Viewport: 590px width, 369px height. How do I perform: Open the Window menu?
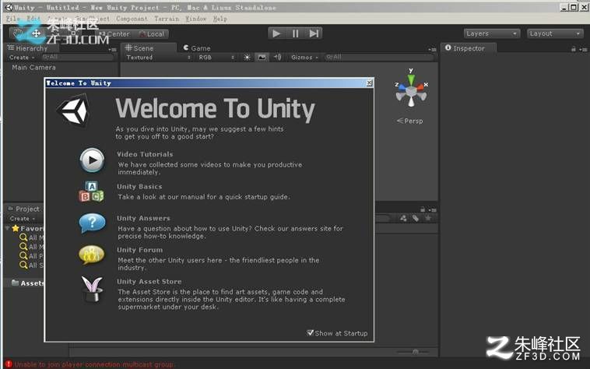195,19
